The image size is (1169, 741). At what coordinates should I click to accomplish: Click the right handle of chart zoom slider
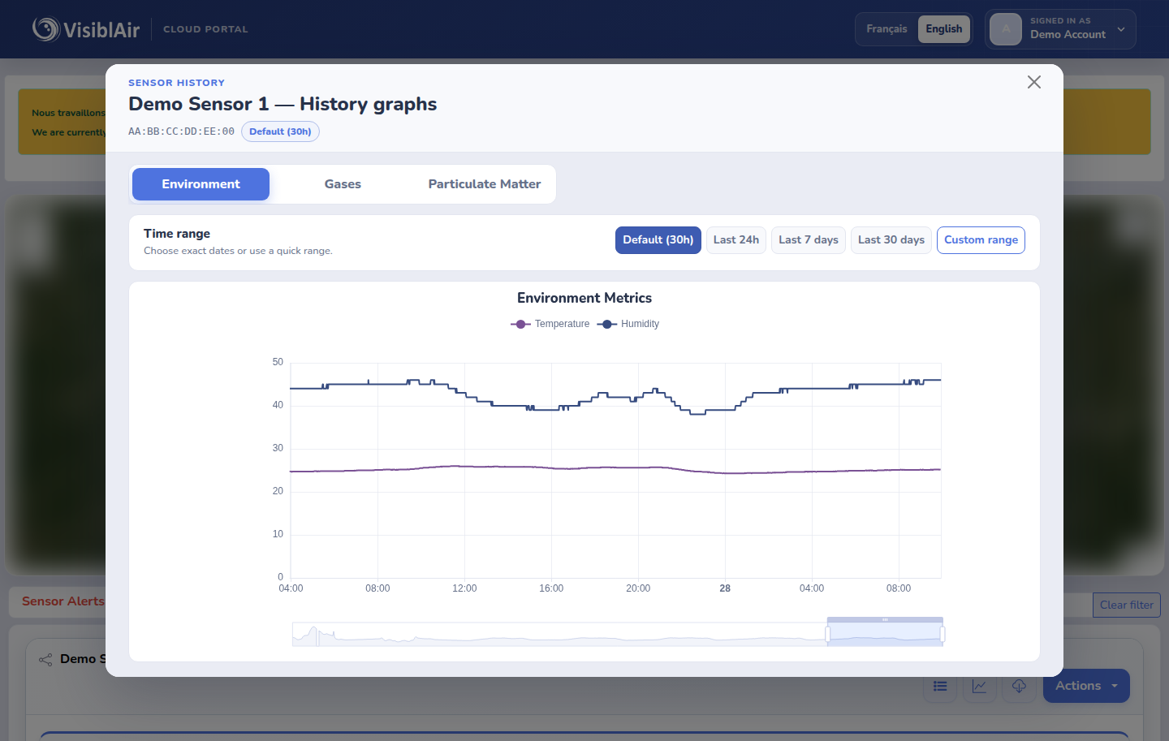pyautogui.click(x=943, y=634)
